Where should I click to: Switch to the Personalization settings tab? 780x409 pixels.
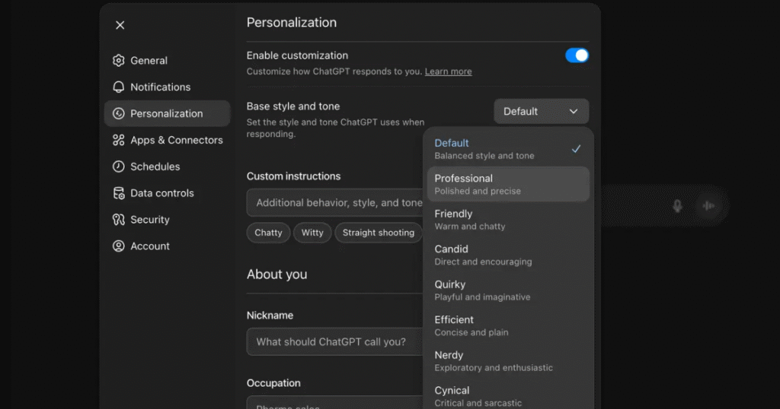[167, 114]
